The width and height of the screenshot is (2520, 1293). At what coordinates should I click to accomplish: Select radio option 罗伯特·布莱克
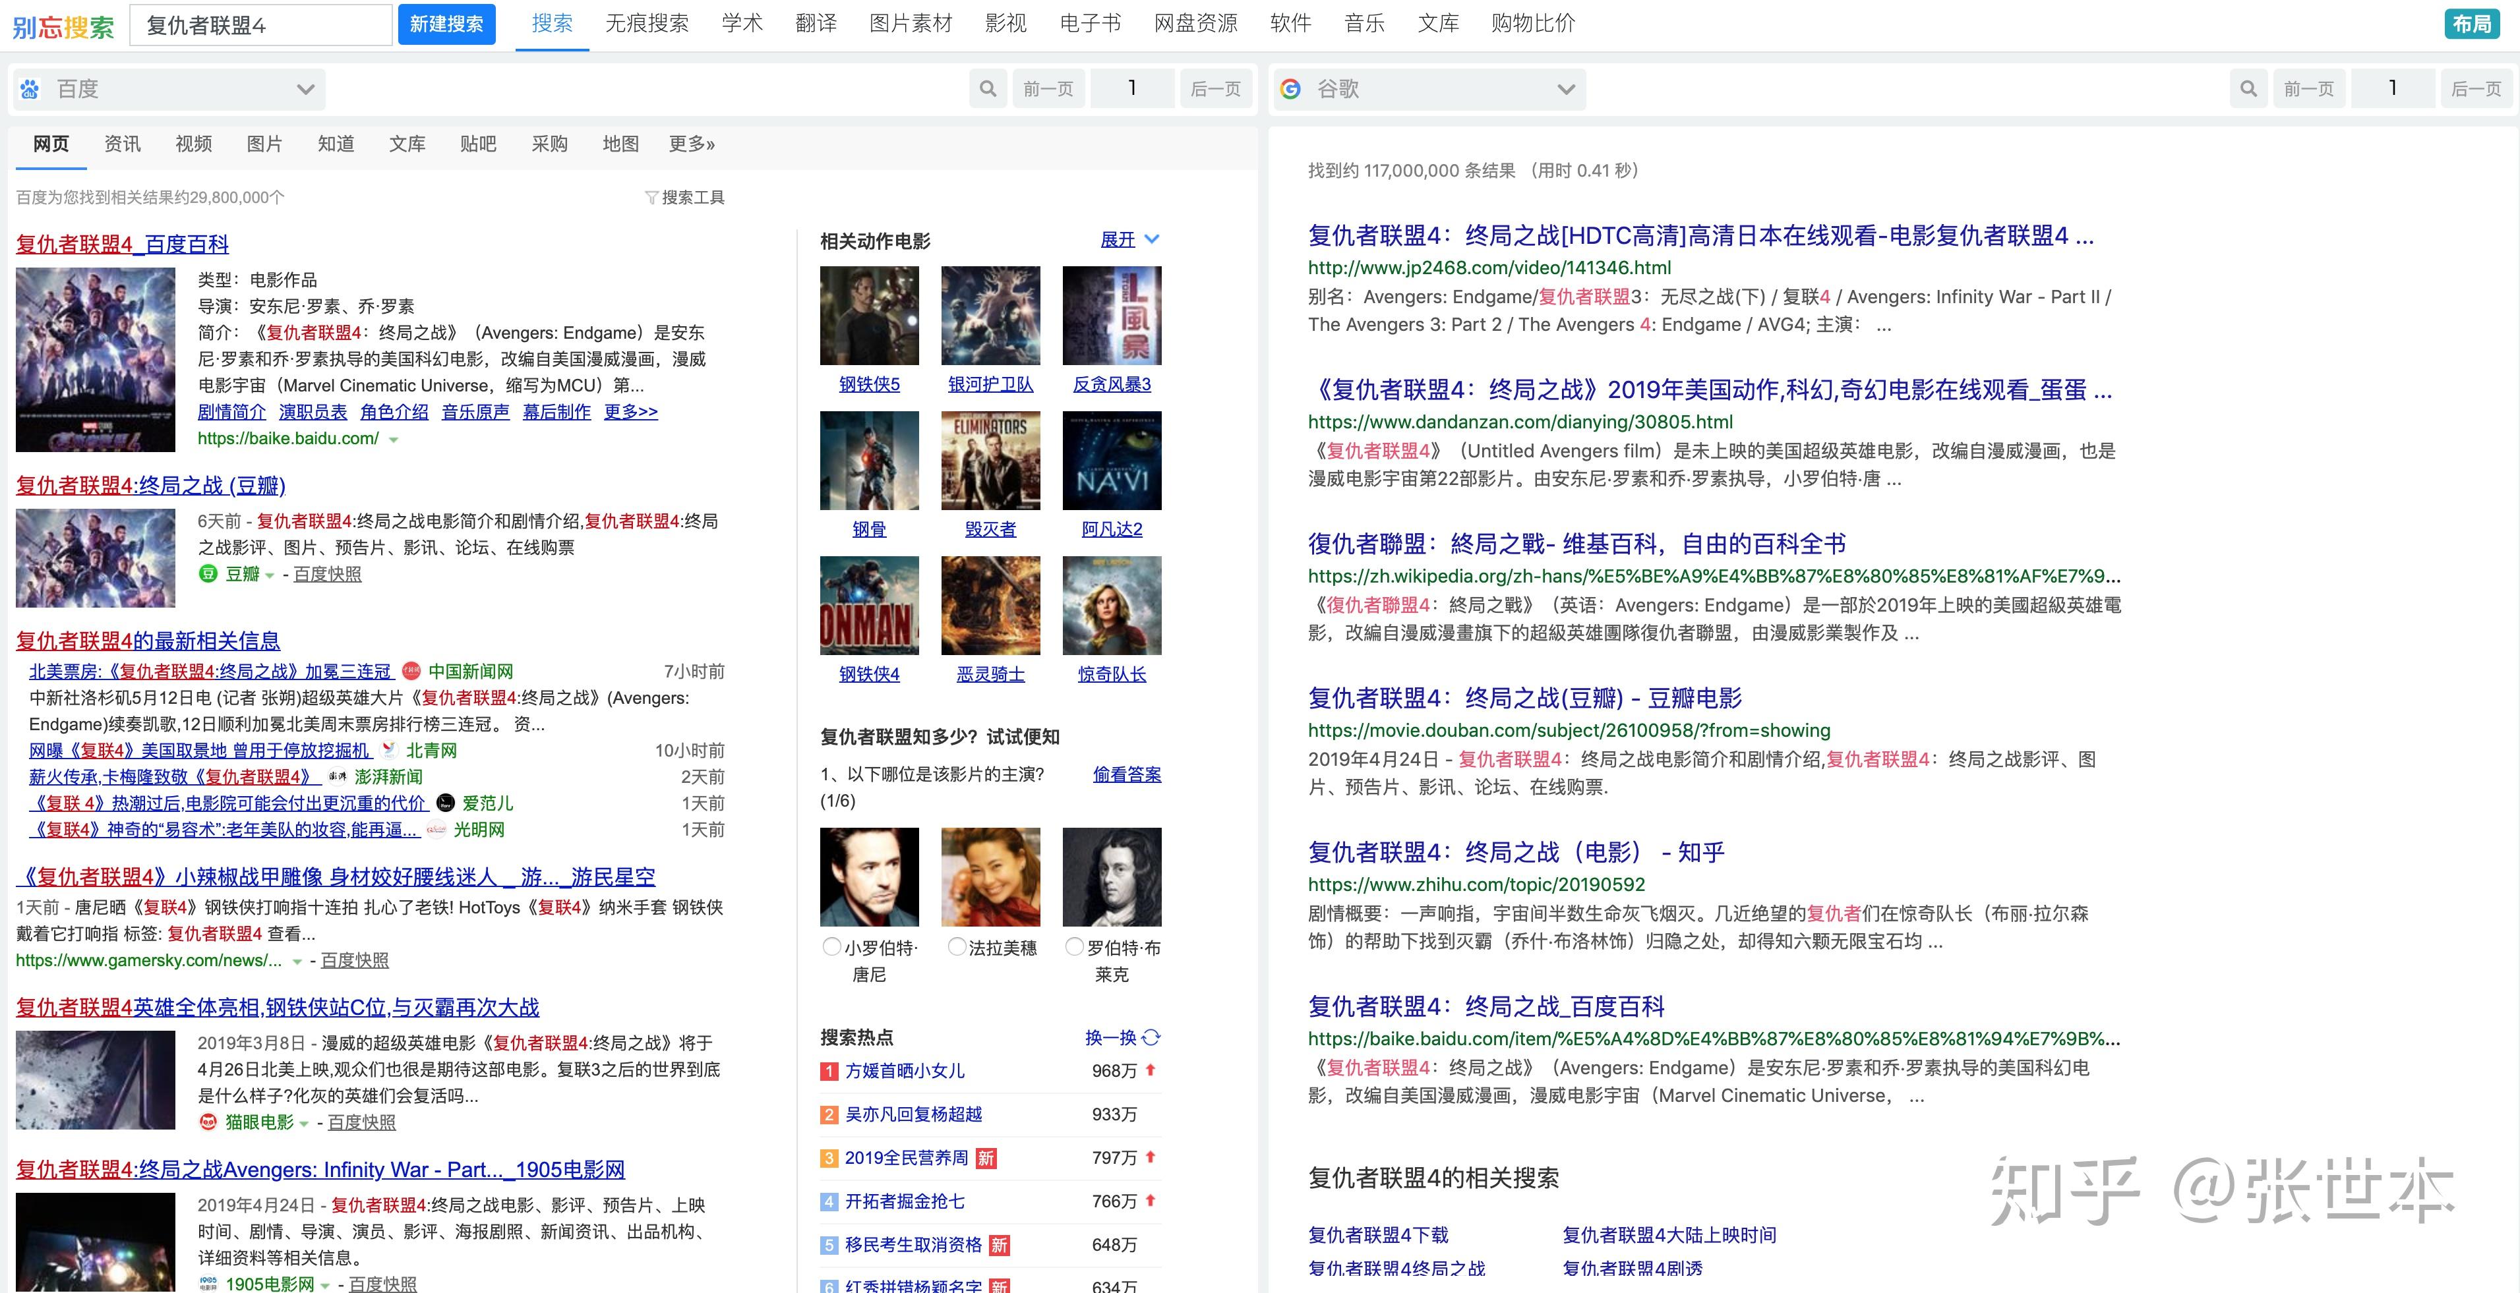(x=1074, y=947)
